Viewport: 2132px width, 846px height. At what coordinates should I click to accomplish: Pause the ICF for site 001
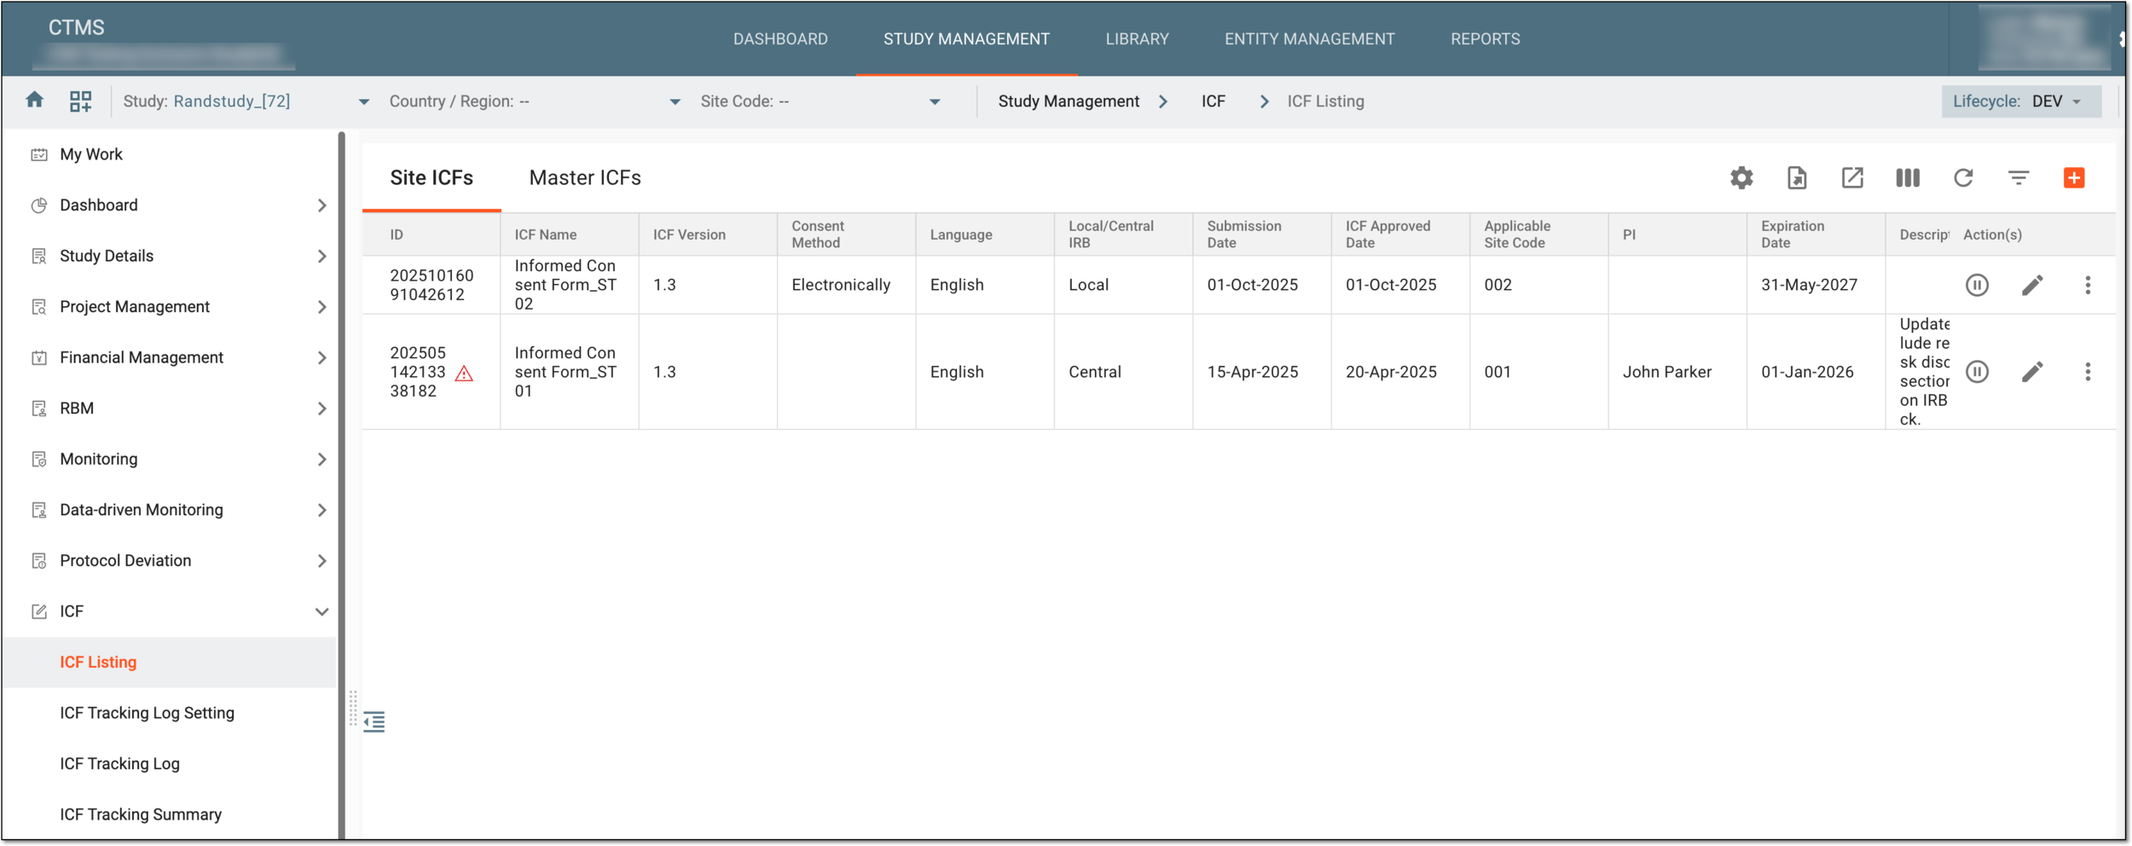(x=1977, y=372)
